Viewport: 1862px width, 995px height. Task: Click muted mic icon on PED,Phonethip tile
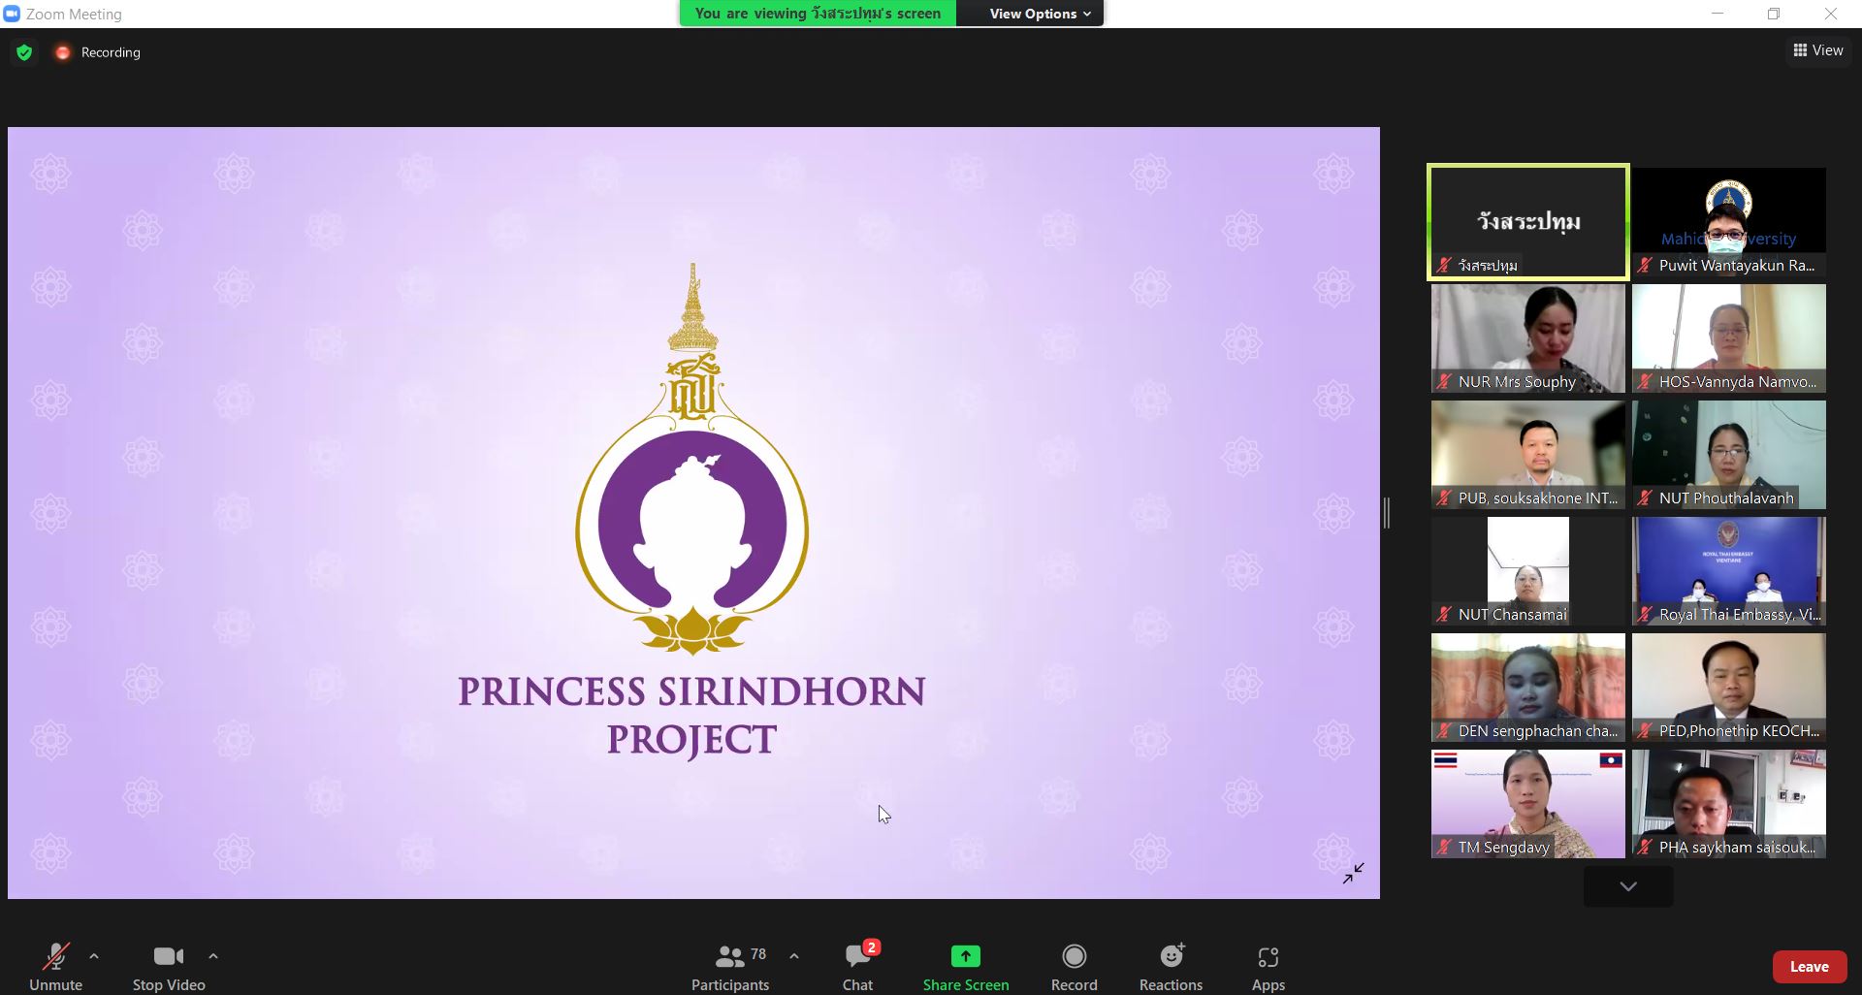coord(1645,731)
